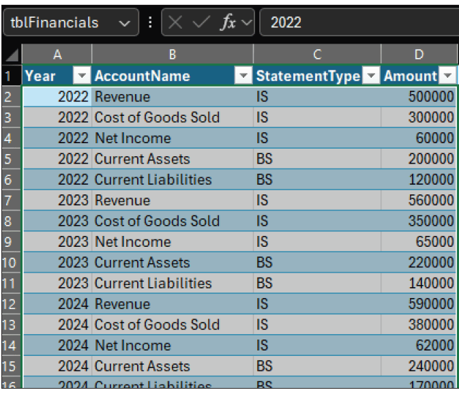Select row 1 header
The image size is (459, 403).
click(x=12, y=76)
